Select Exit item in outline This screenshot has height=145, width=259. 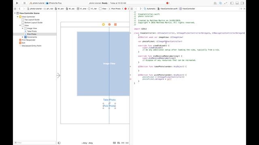tap(22, 43)
